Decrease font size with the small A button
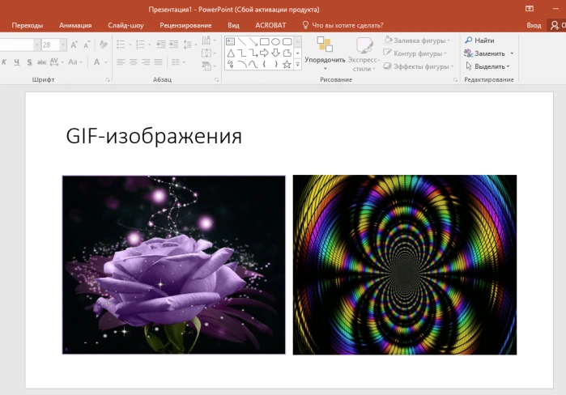Viewport: 566px width, 395px height. (x=87, y=45)
